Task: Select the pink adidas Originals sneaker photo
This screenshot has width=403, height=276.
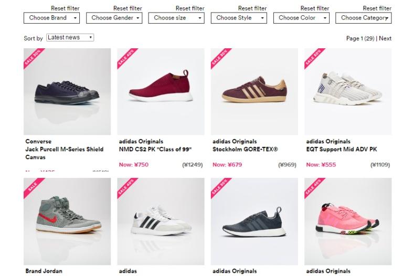Action: click(x=348, y=221)
